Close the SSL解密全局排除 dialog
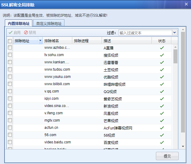The image size is (191, 164). (186, 4)
